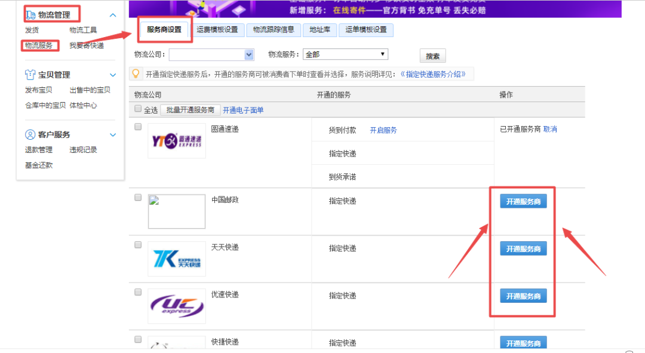The image size is (645, 353).
Task: Click the 宝贝管理 shirt icon
Action: coord(30,75)
